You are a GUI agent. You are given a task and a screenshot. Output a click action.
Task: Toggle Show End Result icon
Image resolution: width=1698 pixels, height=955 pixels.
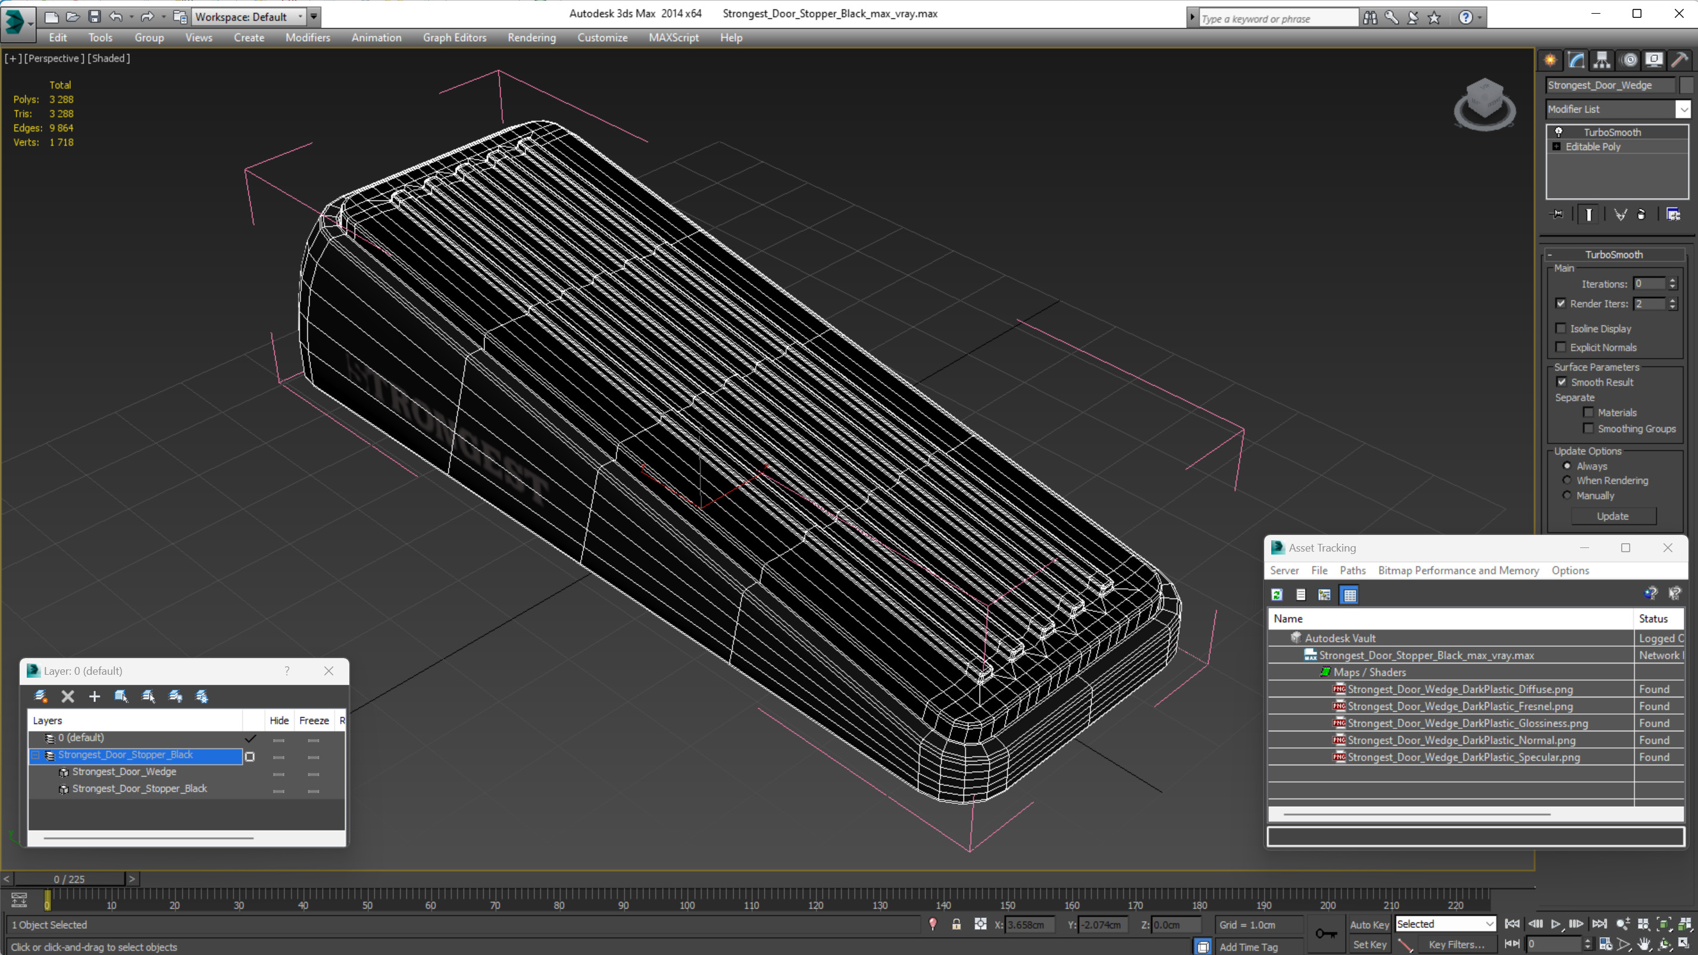coord(1588,214)
